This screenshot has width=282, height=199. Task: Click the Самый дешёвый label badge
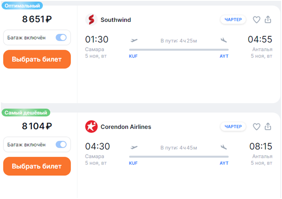(26, 113)
